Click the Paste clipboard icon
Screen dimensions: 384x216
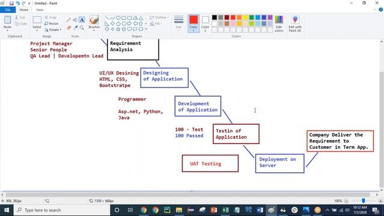click(7, 20)
